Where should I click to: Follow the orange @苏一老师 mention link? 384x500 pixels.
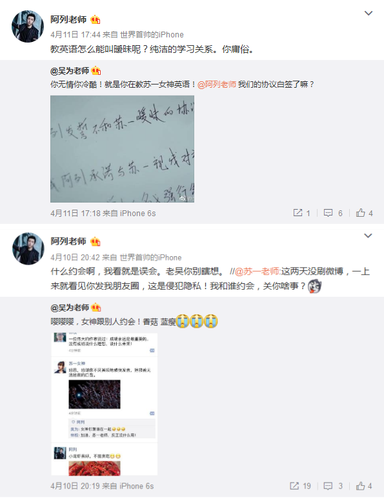(257, 272)
